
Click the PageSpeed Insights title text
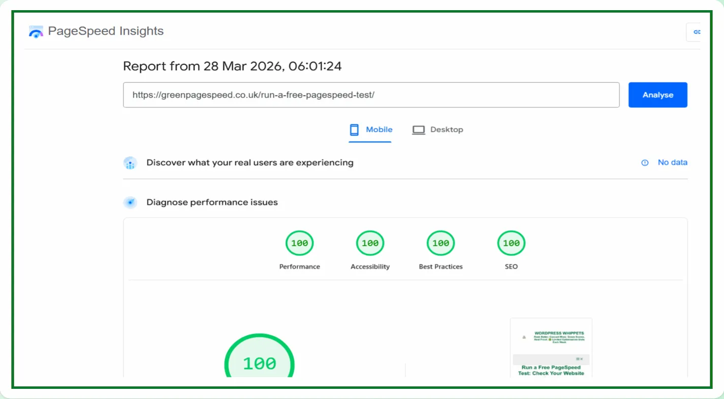click(x=106, y=31)
